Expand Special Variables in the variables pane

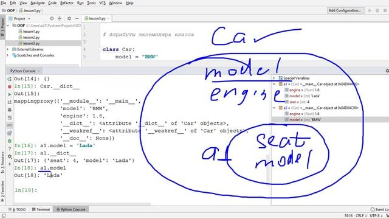274,78
